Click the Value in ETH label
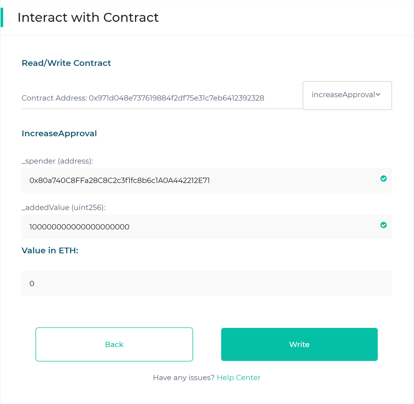 [x=50, y=250]
